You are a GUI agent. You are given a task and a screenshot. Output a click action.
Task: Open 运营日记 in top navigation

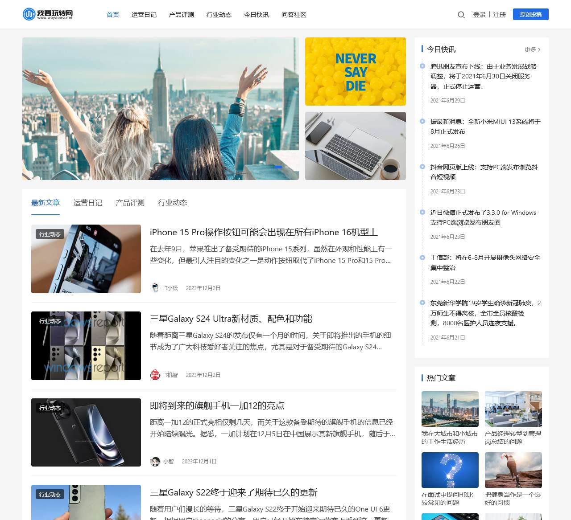click(x=144, y=15)
